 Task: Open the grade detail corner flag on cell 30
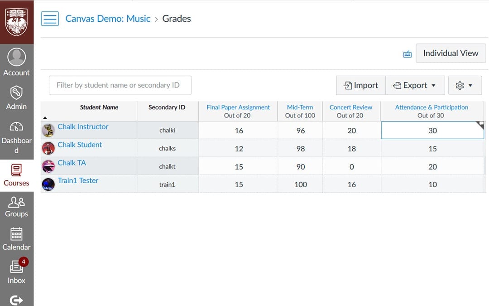[480, 125]
